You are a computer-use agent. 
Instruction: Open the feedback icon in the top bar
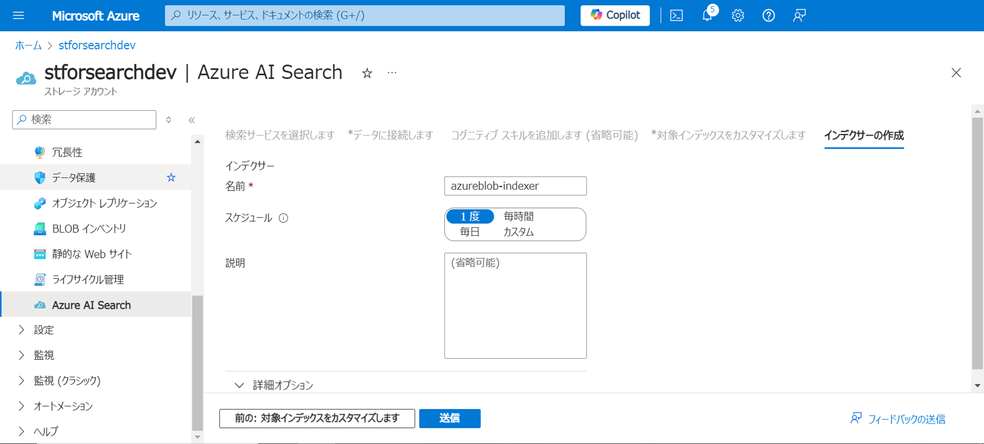point(799,15)
